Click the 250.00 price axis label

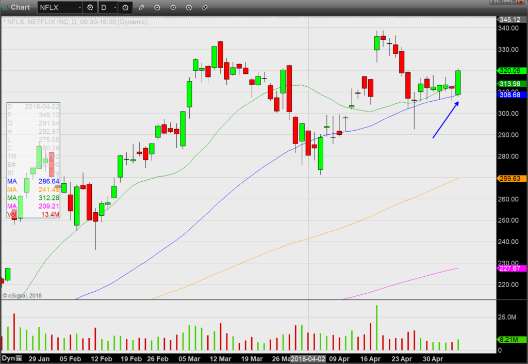click(x=508, y=220)
